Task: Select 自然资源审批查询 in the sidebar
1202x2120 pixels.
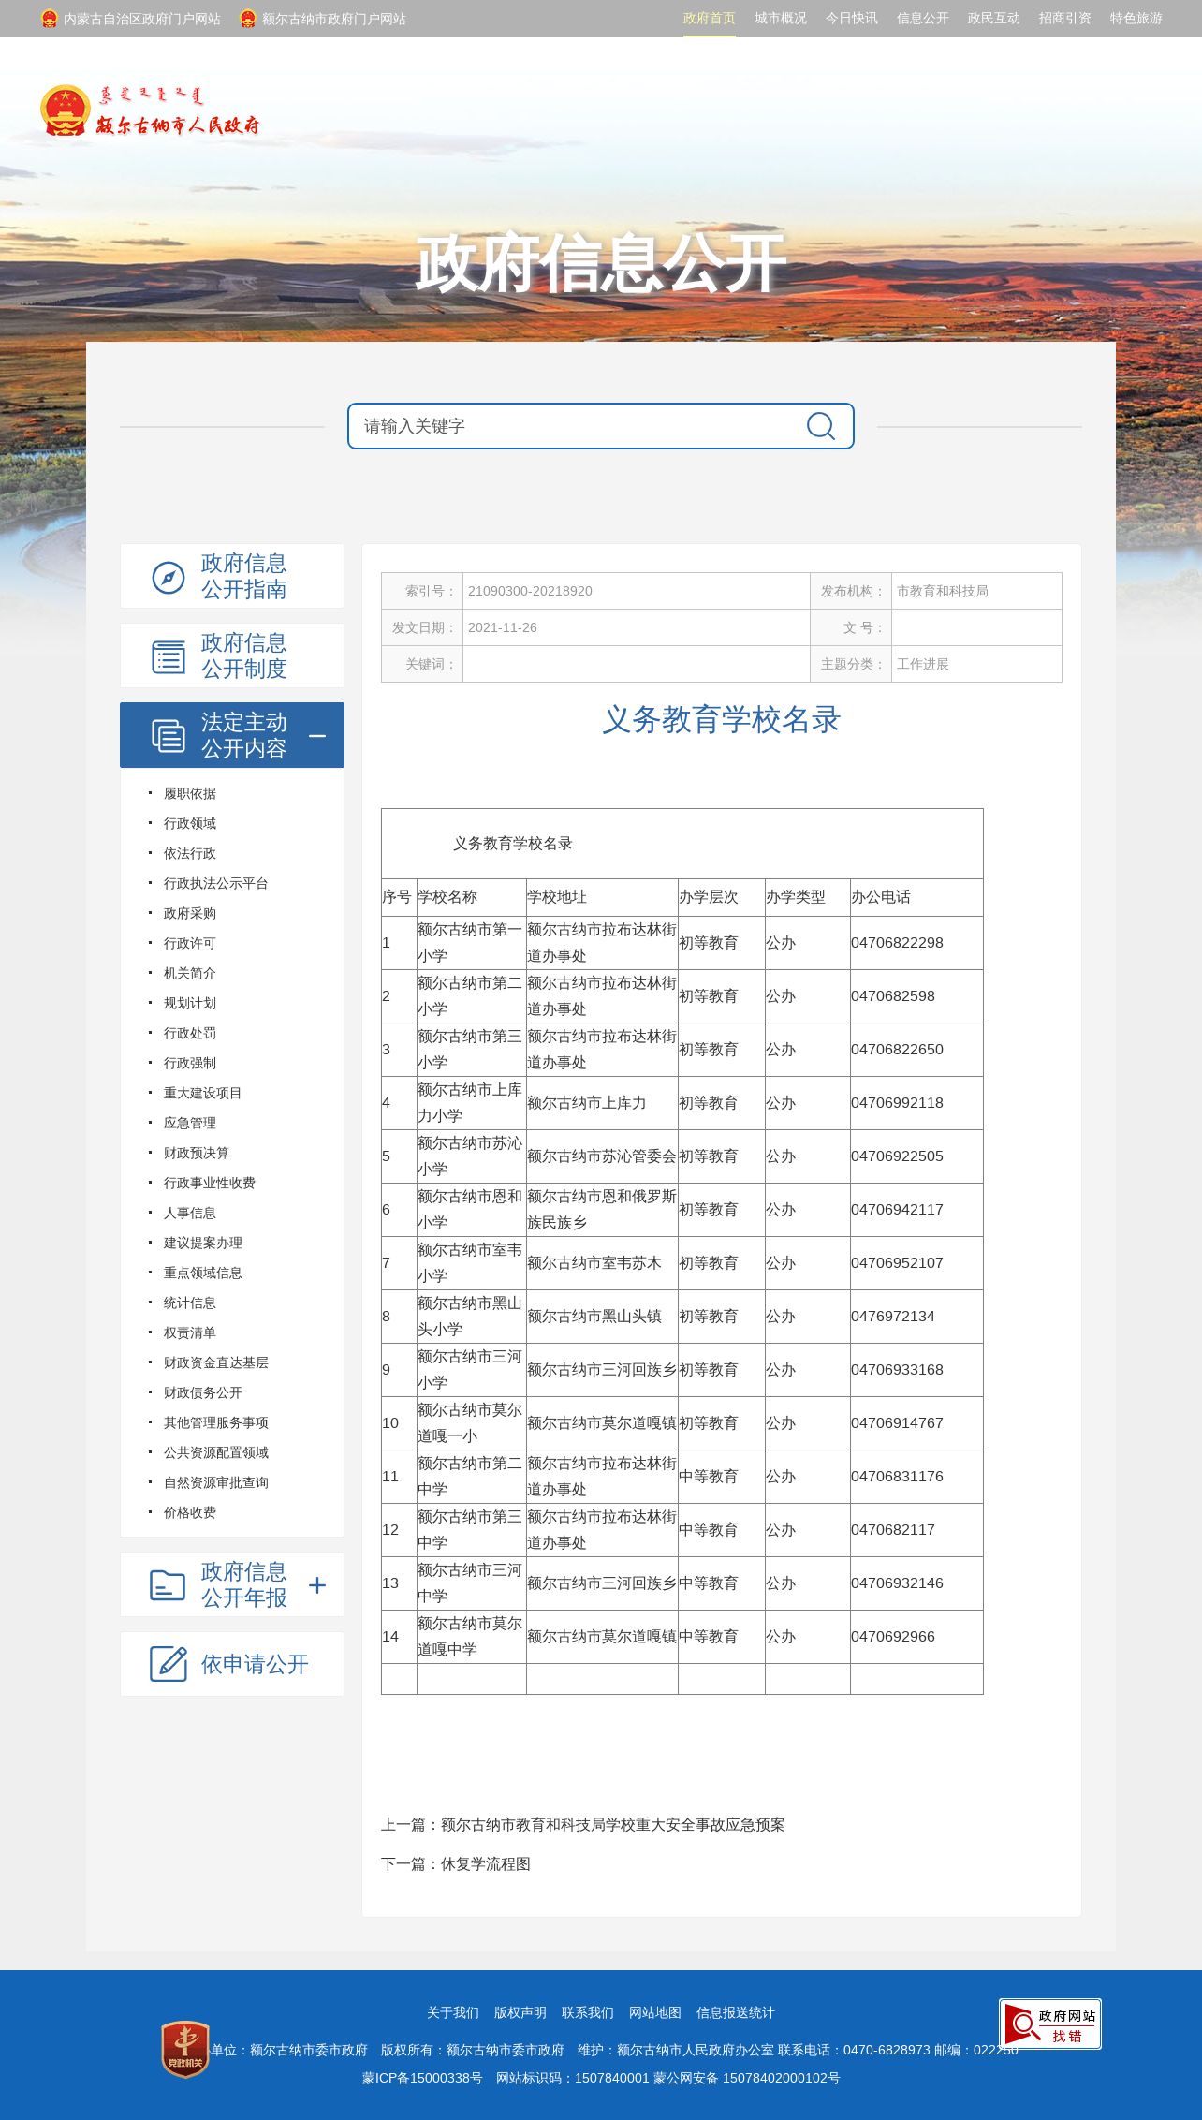Action: (216, 1482)
